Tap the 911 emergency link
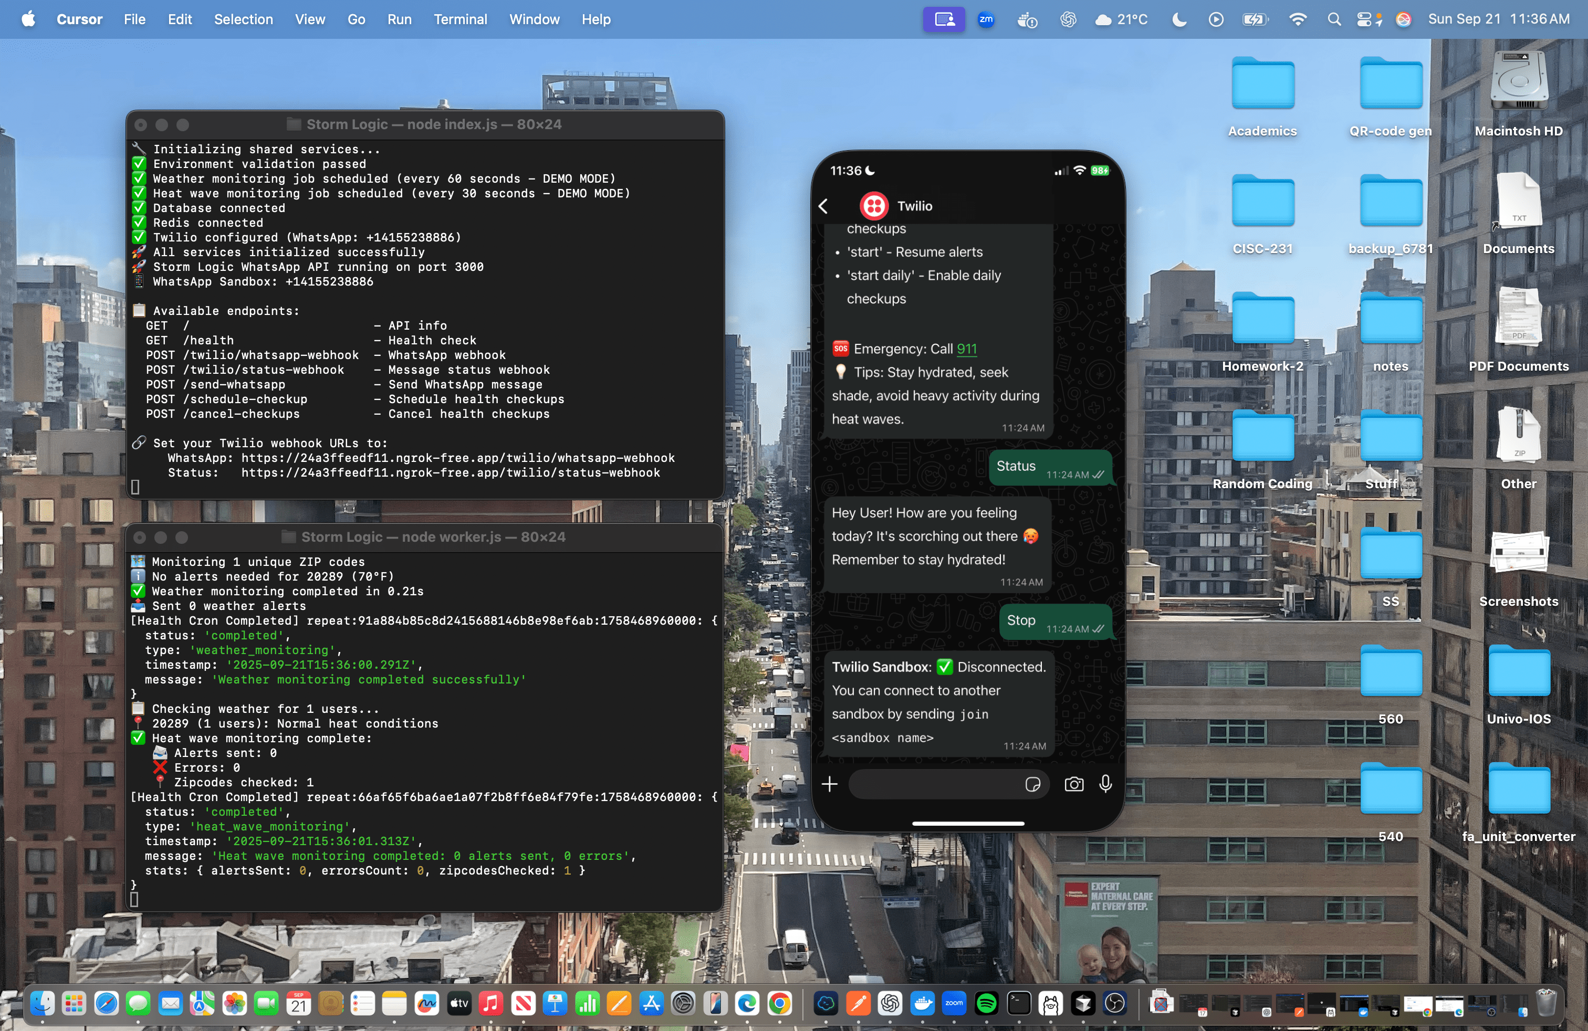This screenshot has width=1588, height=1031. (x=966, y=349)
